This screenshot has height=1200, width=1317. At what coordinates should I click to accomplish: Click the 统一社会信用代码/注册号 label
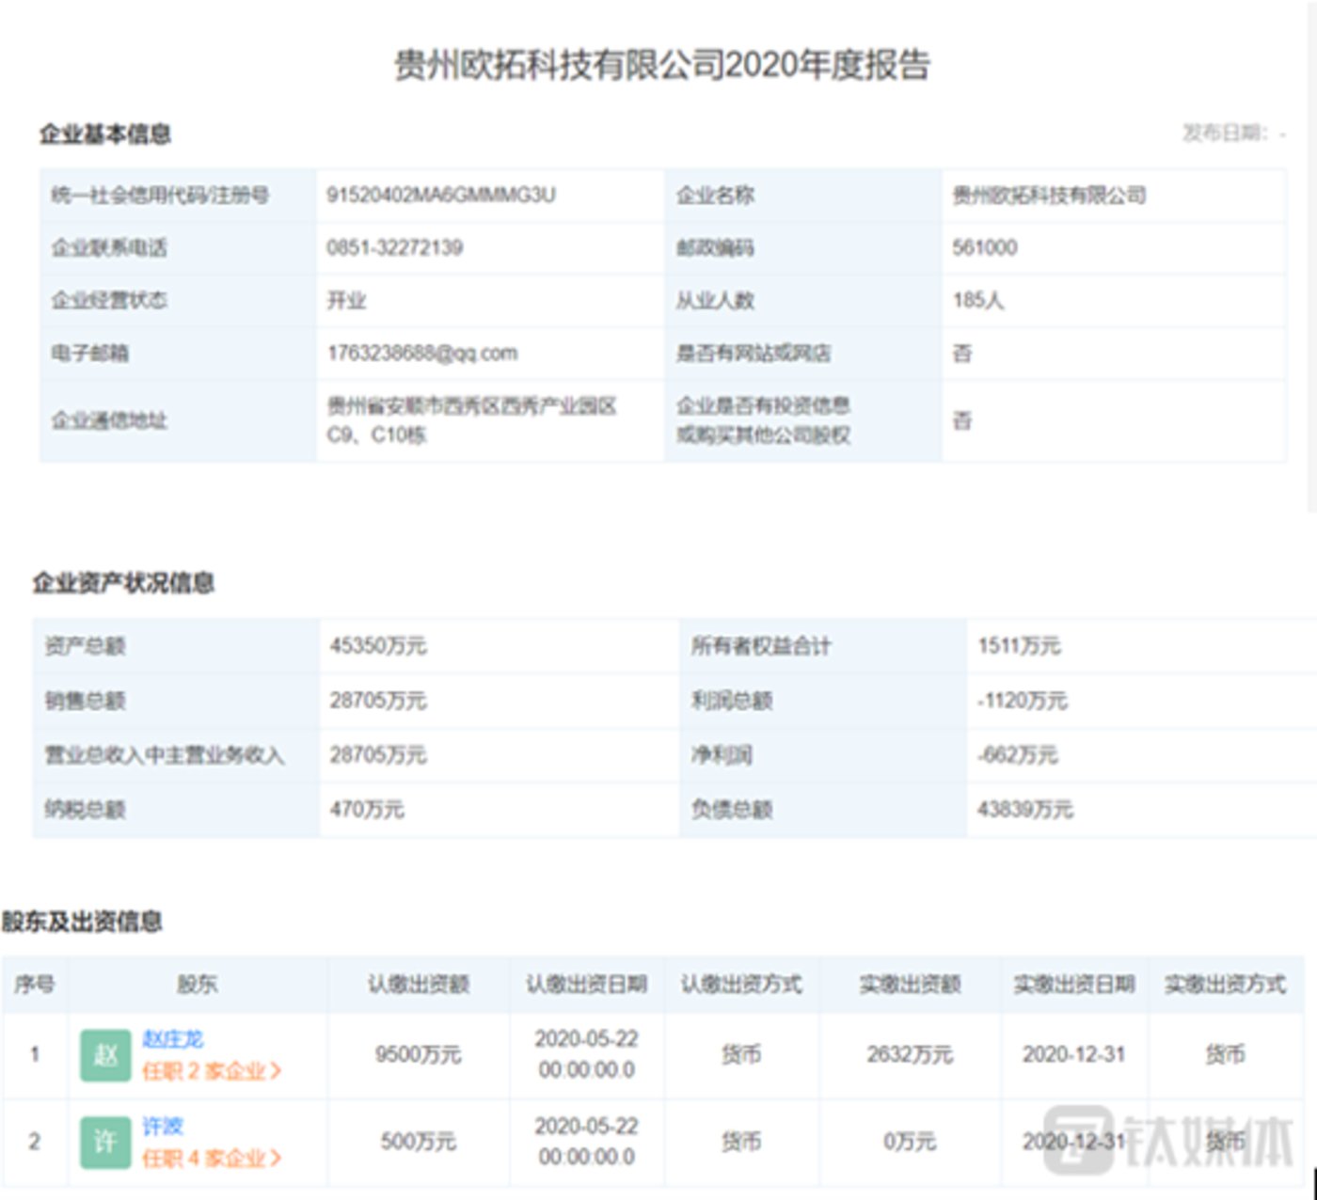[x=160, y=195]
